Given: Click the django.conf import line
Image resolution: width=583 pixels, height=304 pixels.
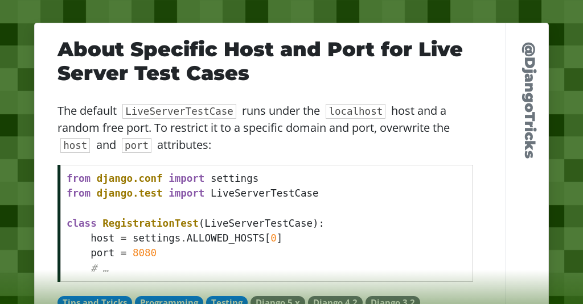Looking at the screenshot, I should (x=162, y=178).
